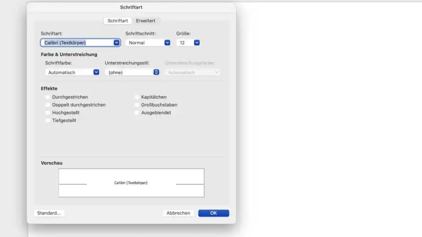Click the Standard... button
The image size is (422, 237).
point(49,213)
